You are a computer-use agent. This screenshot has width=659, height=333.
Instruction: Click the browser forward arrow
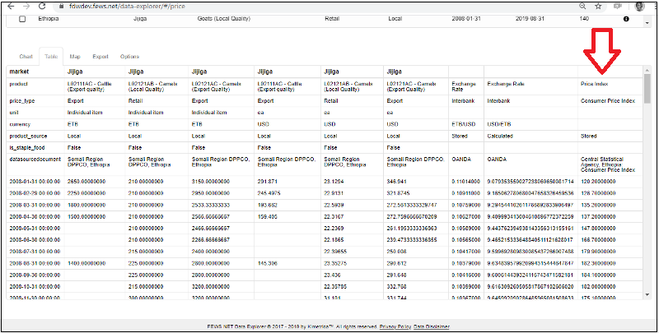coord(27,5)
